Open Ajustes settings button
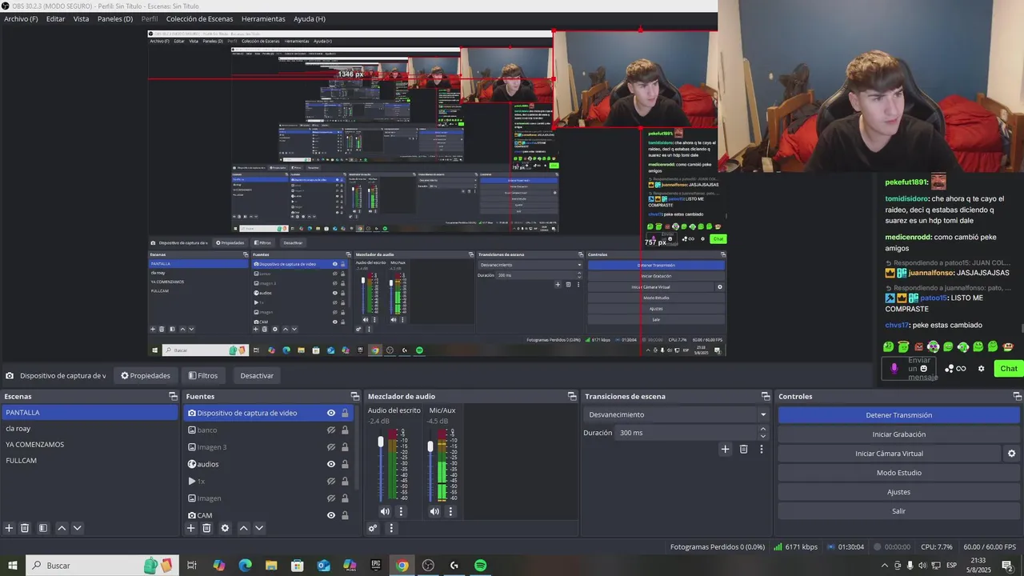The image size is (1024, 576). [898, 492]
